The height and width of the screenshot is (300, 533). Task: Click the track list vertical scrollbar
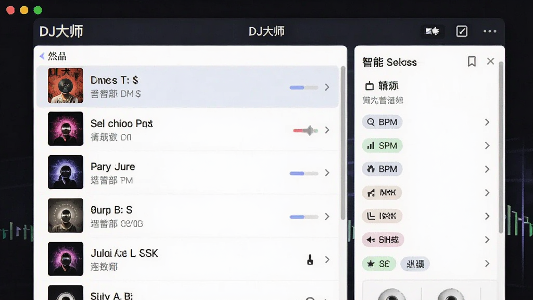[x=342, y=143]
